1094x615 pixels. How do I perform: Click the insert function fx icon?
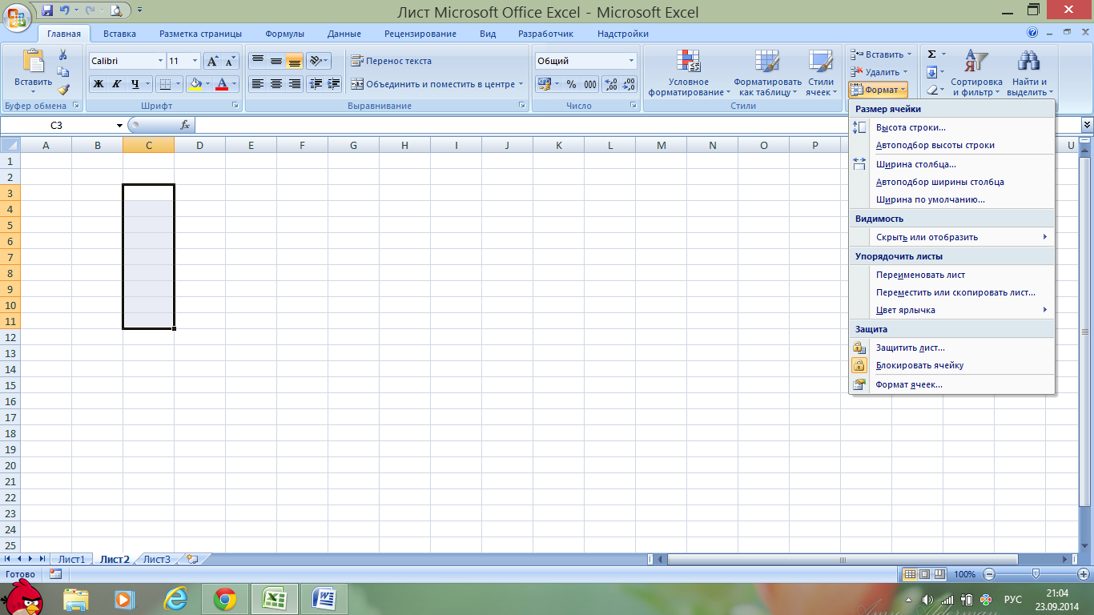[185, 125]
